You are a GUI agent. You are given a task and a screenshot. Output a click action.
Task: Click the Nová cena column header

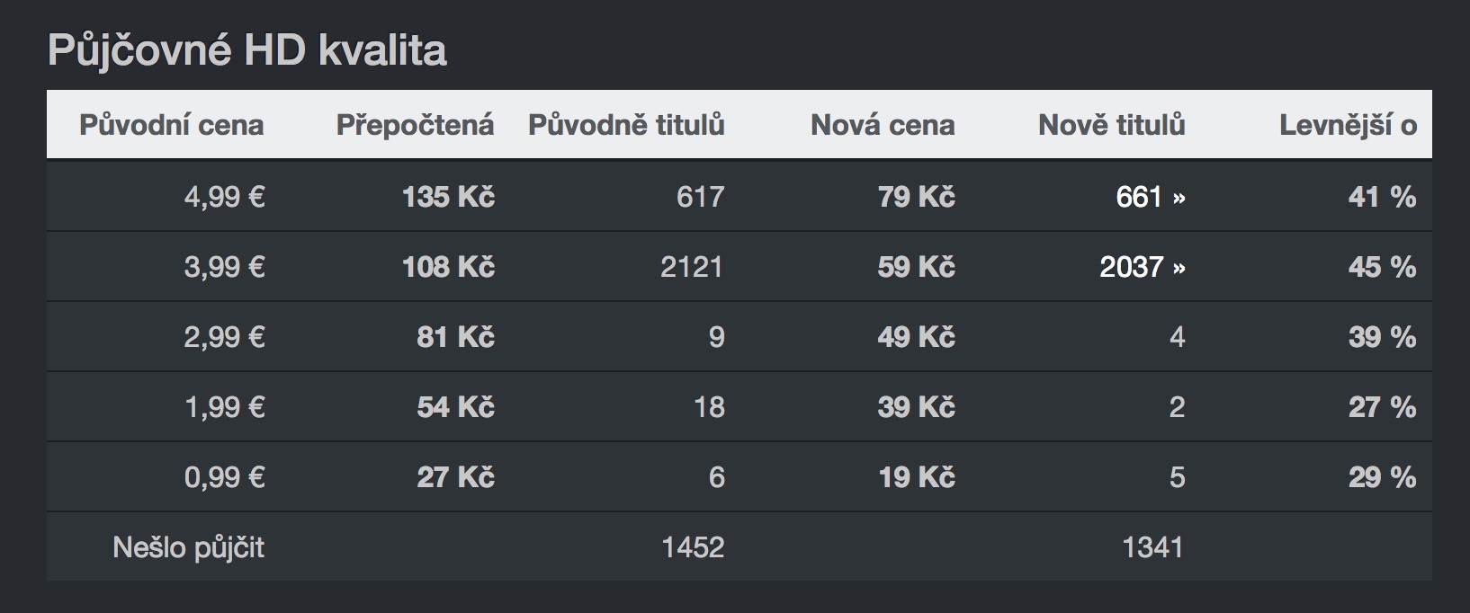point(883,125)
